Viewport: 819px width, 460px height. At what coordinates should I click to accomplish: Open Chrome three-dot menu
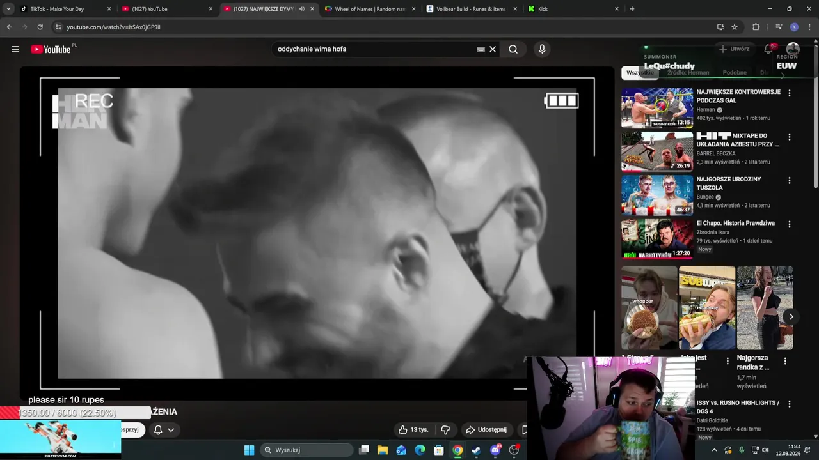tap(809, 27)
